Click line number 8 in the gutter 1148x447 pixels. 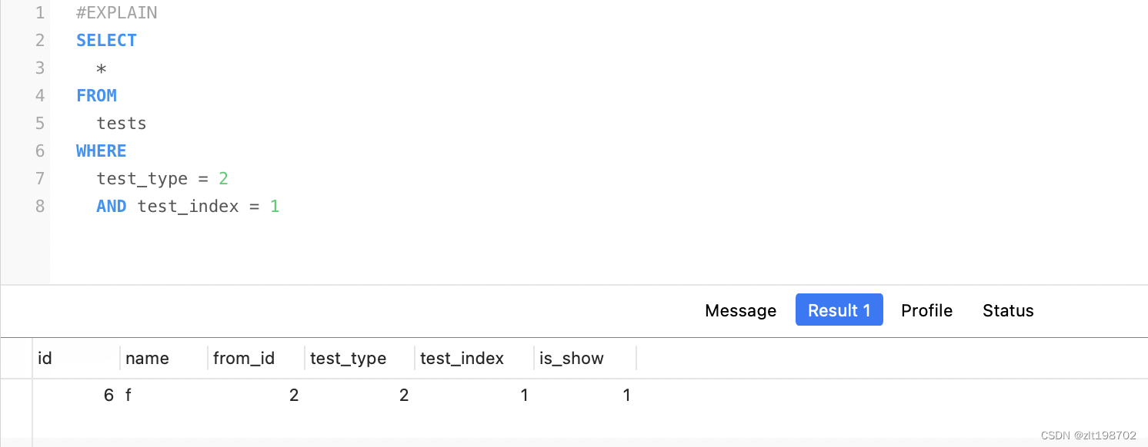(x=40, y=207)
